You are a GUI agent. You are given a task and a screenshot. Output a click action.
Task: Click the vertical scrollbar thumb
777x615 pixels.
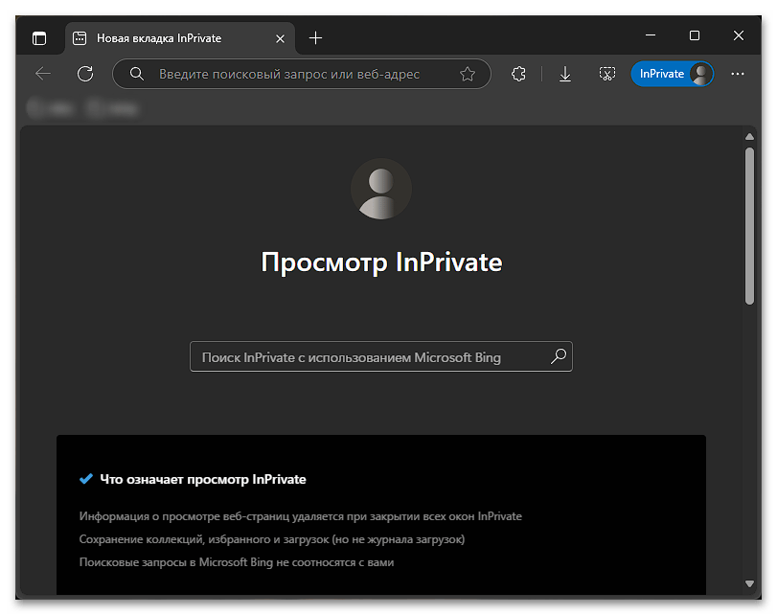pyautogui.click(x=749, y=225)
